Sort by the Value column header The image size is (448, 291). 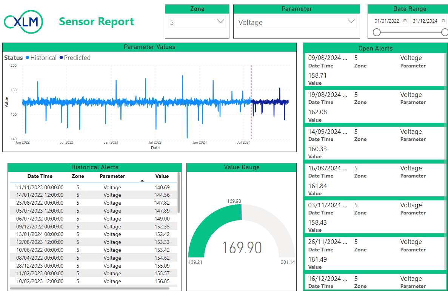coord(162,176)
